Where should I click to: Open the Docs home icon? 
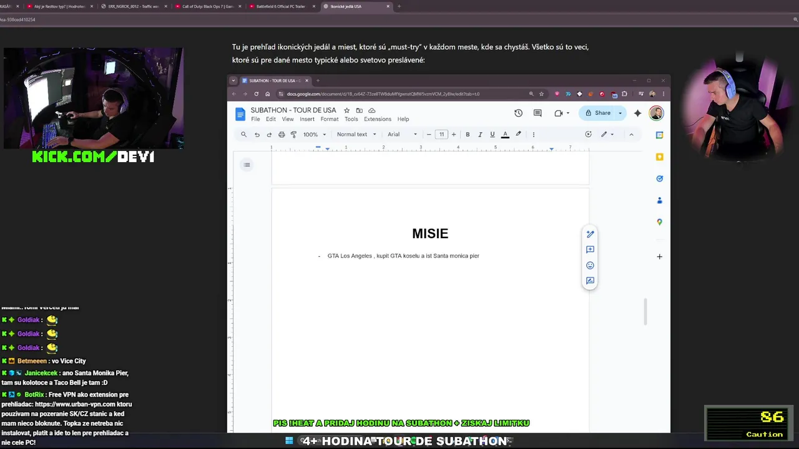point(240,114)
